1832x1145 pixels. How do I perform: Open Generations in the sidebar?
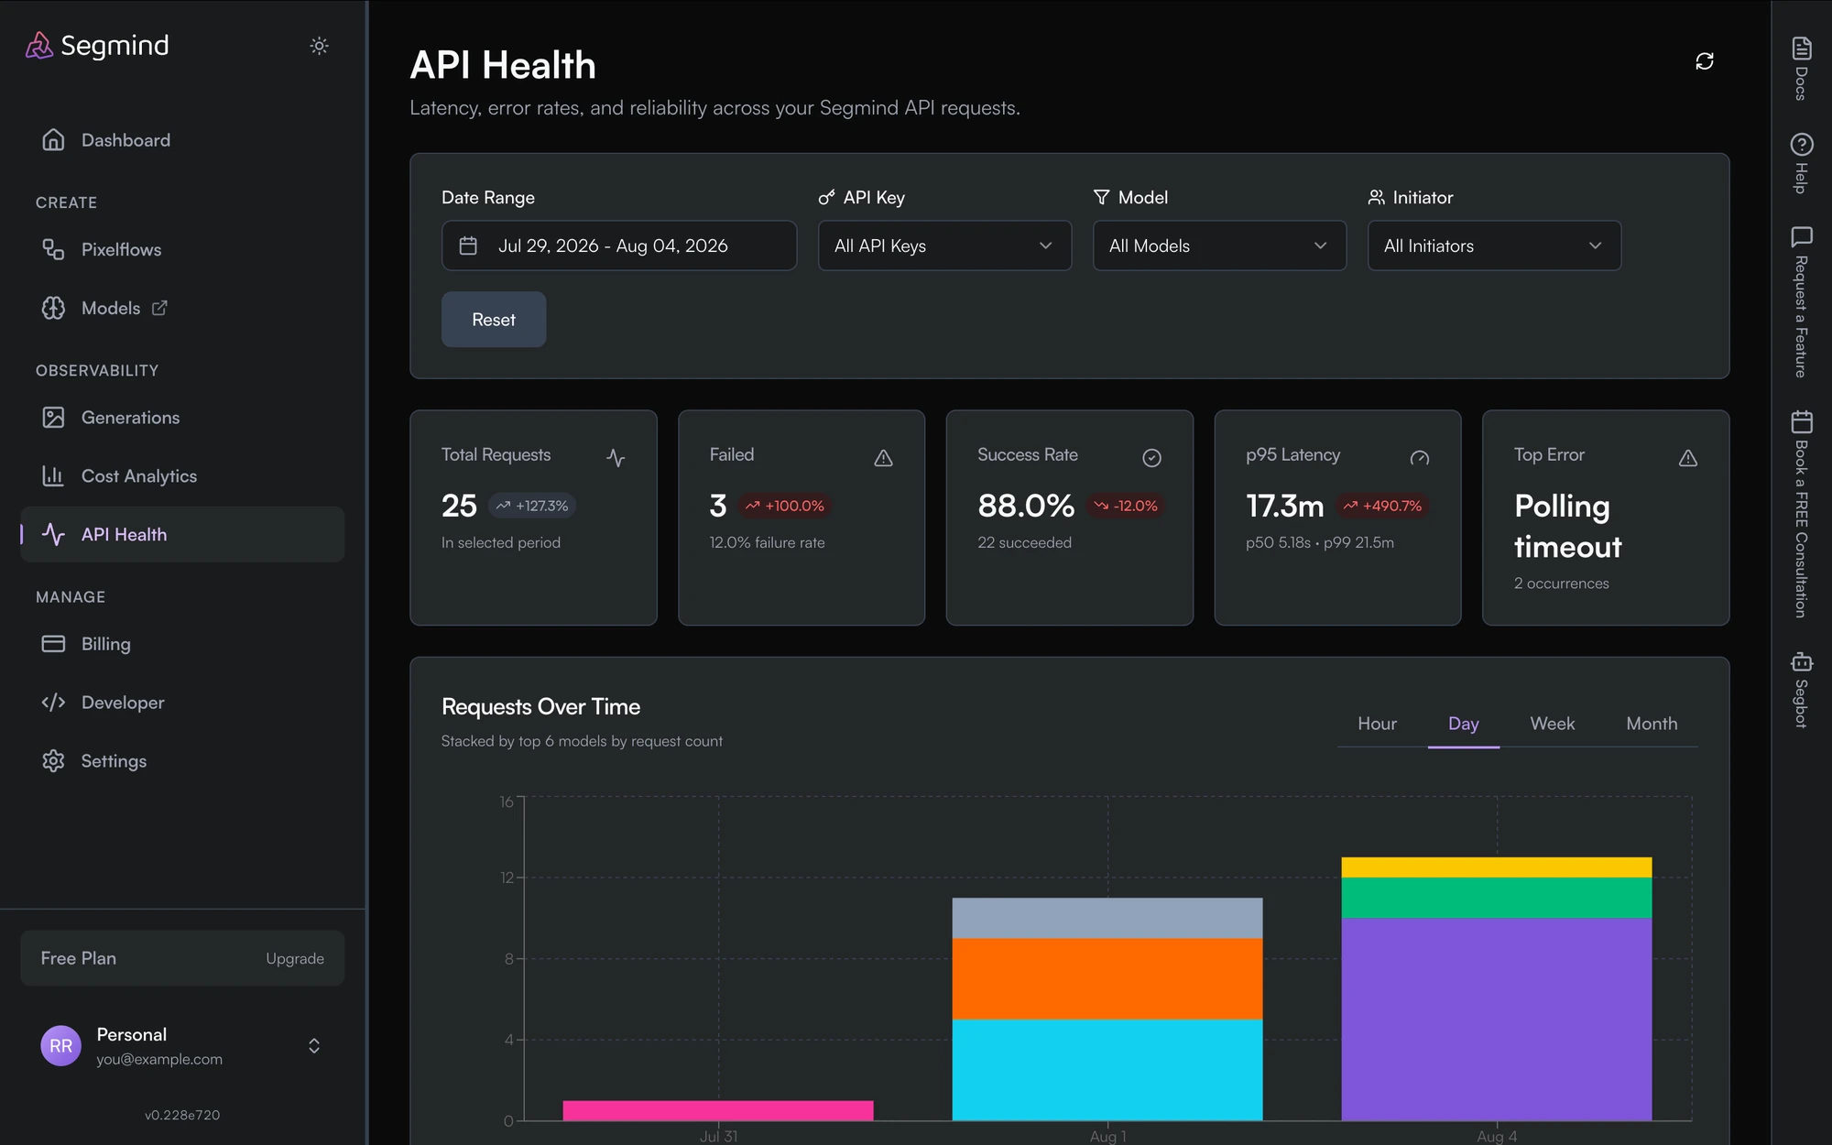click(182, 418)
